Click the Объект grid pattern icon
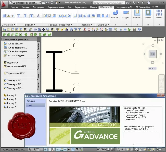 (x=159, y=13)
